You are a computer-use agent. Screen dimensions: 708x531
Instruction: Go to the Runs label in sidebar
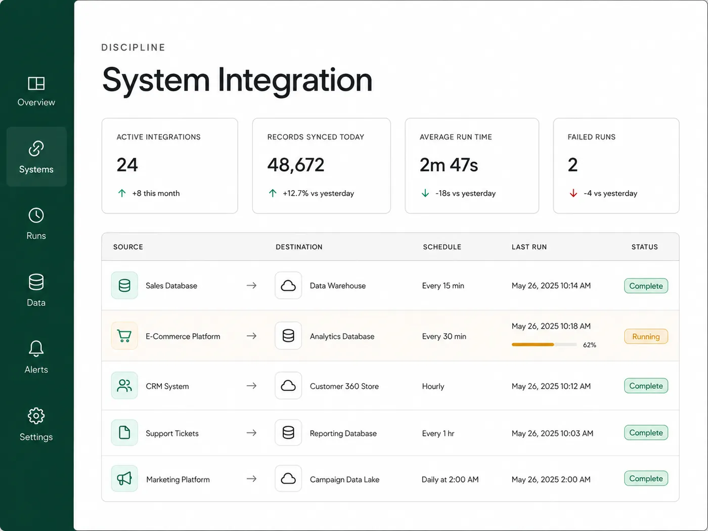point(36,236)
